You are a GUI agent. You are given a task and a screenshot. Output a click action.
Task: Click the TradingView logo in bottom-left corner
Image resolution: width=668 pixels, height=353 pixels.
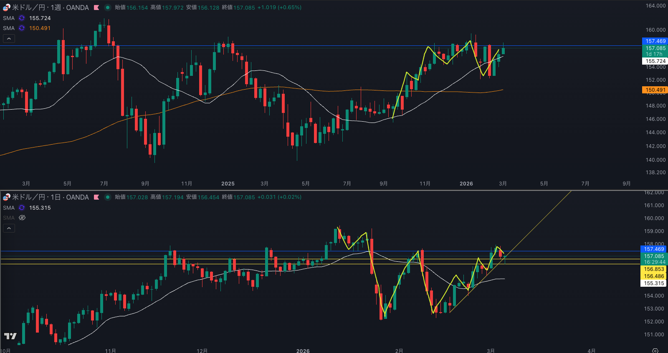[10, 336]
